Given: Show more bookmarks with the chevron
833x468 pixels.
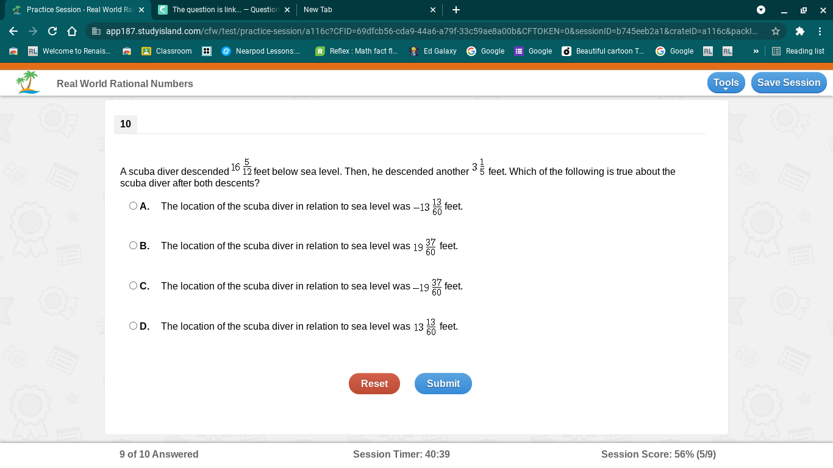Looking at the screenshot, I should point(756,51).
